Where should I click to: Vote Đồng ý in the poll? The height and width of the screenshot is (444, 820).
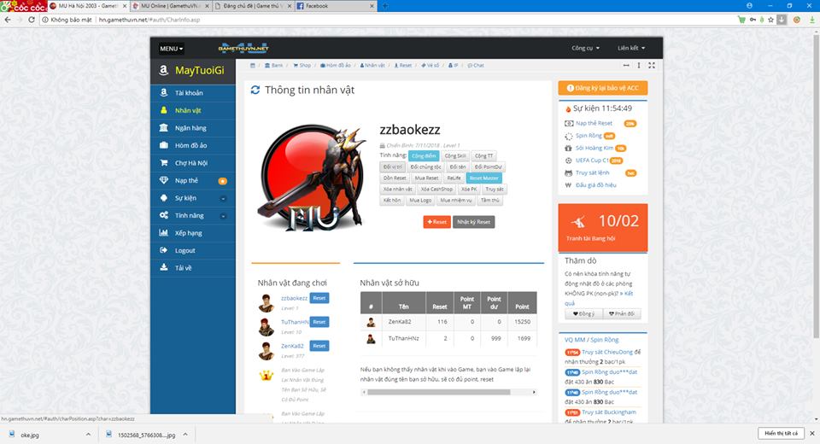pos(583,313)
